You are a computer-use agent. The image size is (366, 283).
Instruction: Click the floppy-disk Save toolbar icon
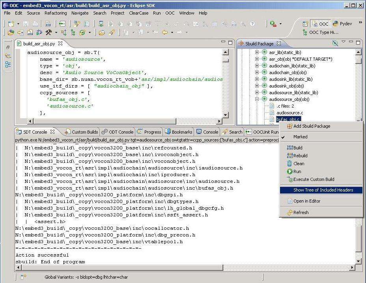click(x=26, y=24)
